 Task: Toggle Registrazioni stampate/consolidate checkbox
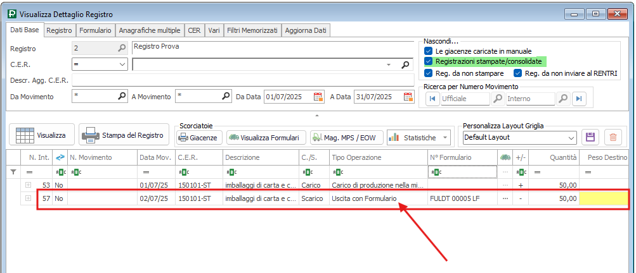click(429, 61)
